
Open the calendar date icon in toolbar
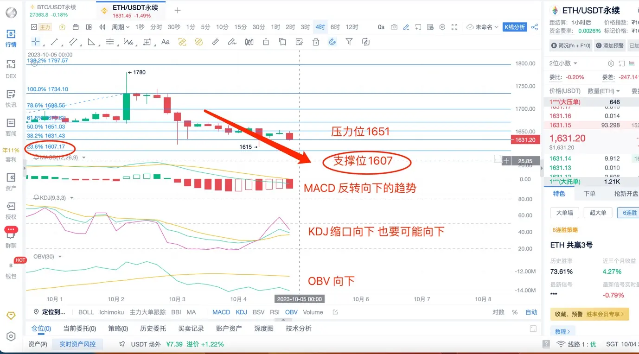coord(76,27)
